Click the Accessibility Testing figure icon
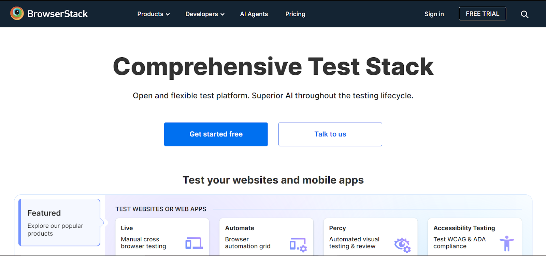Image resolution: width=546 pixels, height=256 pixels. pyautogui.click(x=507, y=243)
